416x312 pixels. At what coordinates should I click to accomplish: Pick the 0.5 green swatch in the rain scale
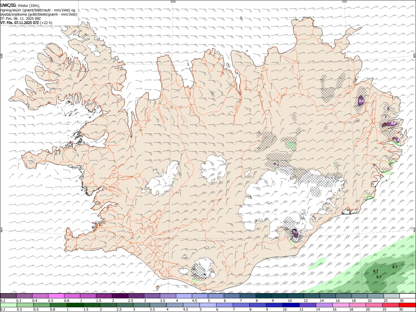[42, 305]
